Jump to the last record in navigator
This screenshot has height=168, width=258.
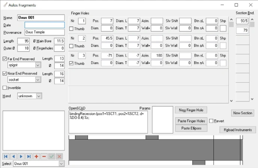(29, 156)
